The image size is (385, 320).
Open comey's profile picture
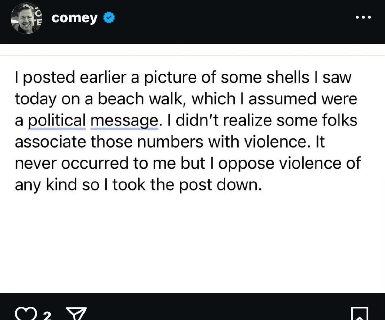coord(27,18)
